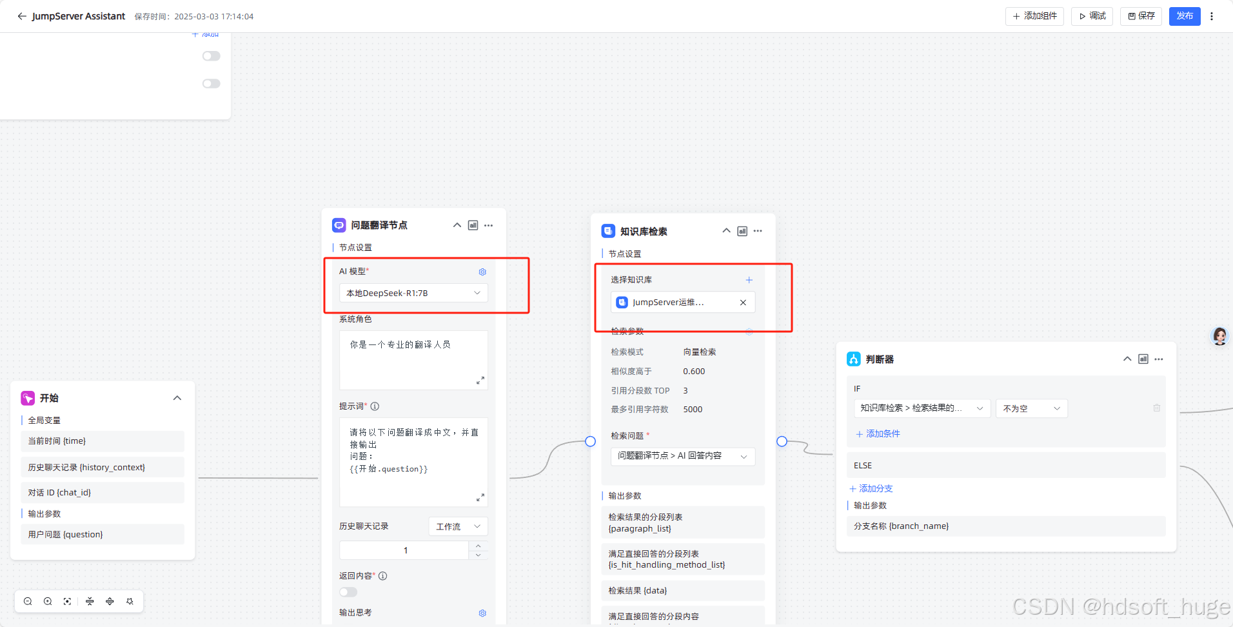
Task: Open the vertical three-dot menu at top right
Action: coord(1212,16)
